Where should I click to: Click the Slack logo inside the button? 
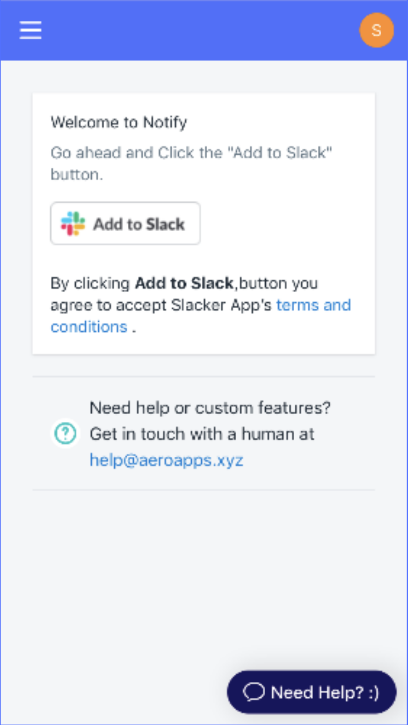click(73, 224)
